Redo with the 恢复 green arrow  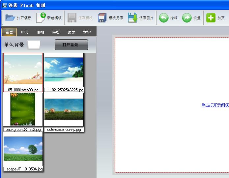tap(187, 18)
